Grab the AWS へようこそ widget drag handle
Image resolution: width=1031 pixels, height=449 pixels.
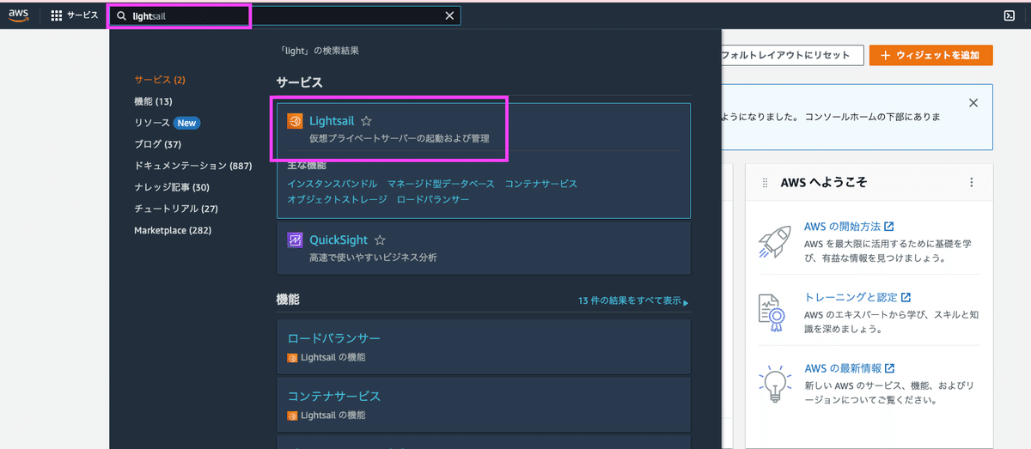click(765, 183)
